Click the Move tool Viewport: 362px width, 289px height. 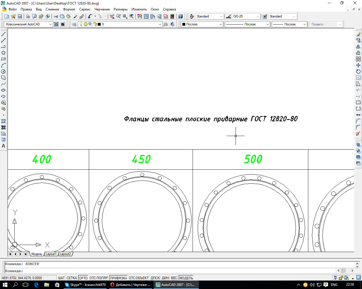point(358,65)
